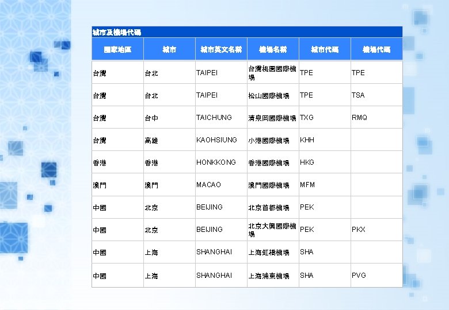Click HONKKONG in the English name column
This screenshot has width=449, height=310.
pyautogui.click(x=216, y=162)
